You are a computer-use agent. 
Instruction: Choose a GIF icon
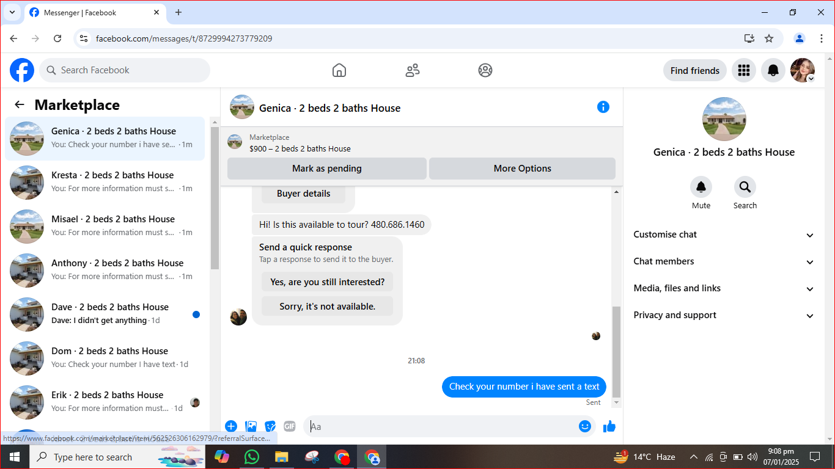coord(290,426)
